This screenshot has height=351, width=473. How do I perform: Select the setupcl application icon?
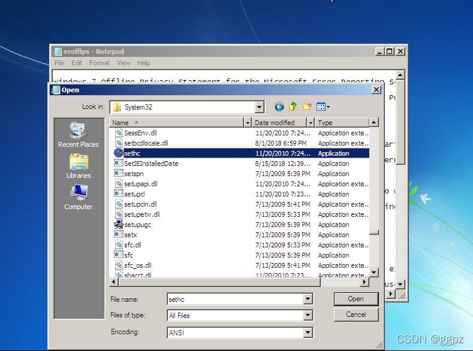point(119,193)
